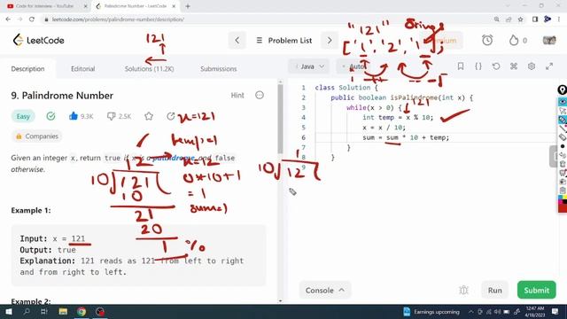Click the solved green checkmark icon

click(x=50, y=116)
